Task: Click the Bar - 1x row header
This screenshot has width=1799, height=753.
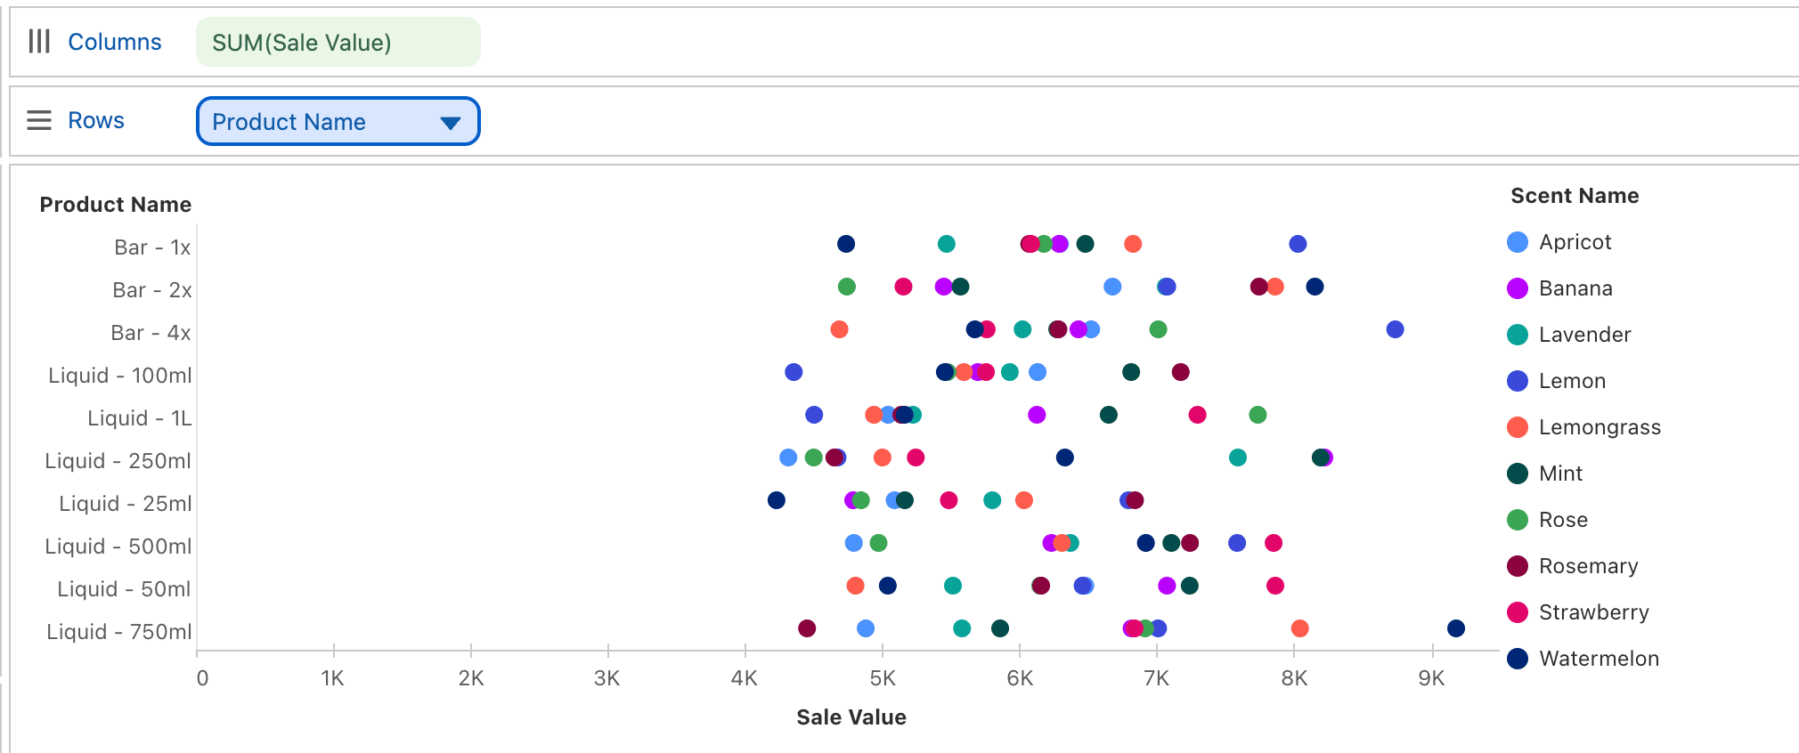Action: [152, 247]
